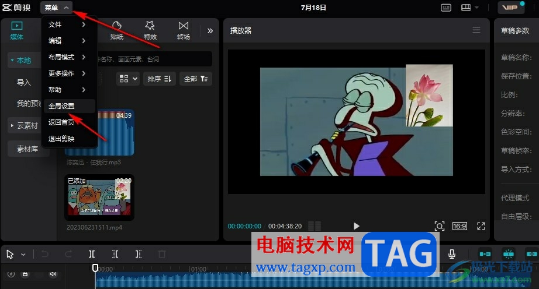Switch to the 转场 transitions tab

tap(184, 30)
